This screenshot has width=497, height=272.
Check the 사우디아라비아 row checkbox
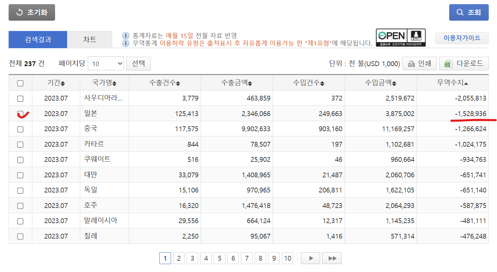(x=20, y=98)
